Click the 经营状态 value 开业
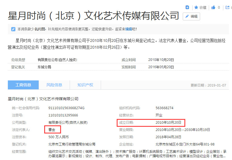 [x=159, y=115]
